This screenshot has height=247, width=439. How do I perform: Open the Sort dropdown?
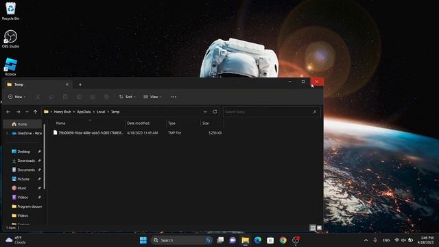click(x=128, y=97)
